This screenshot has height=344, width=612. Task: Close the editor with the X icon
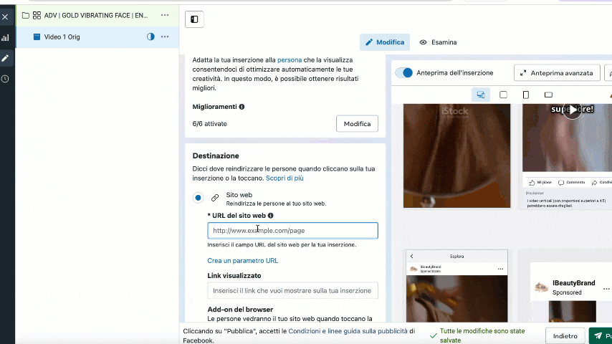(x=5, y=16)
